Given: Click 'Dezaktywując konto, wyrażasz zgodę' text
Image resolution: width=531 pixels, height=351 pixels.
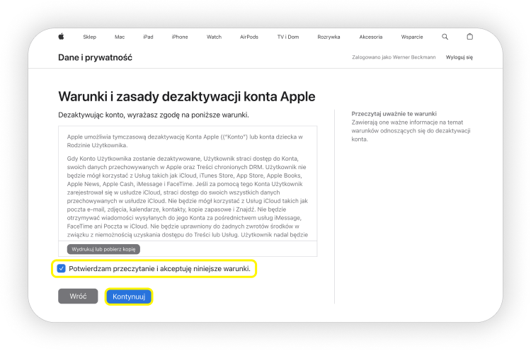Looking at the screenshot, I should pyautogui.click(x=154, y=115).
